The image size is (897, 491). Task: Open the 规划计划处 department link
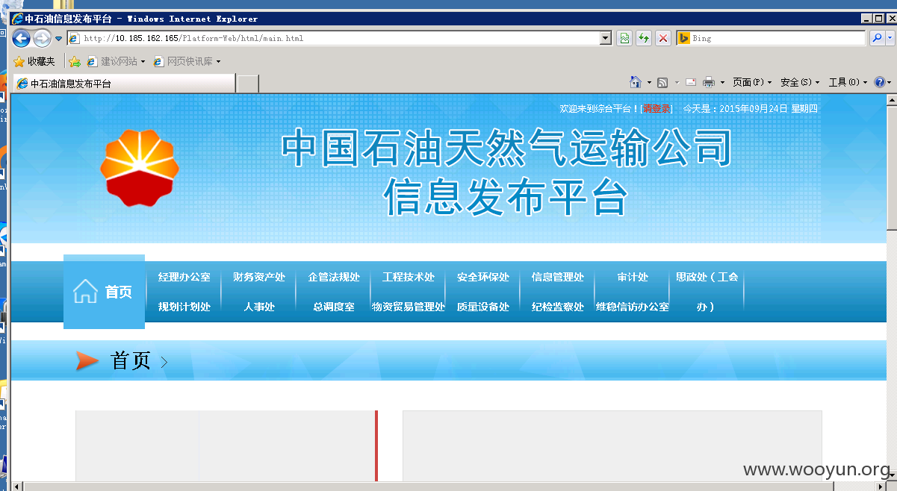click(184, 307)
